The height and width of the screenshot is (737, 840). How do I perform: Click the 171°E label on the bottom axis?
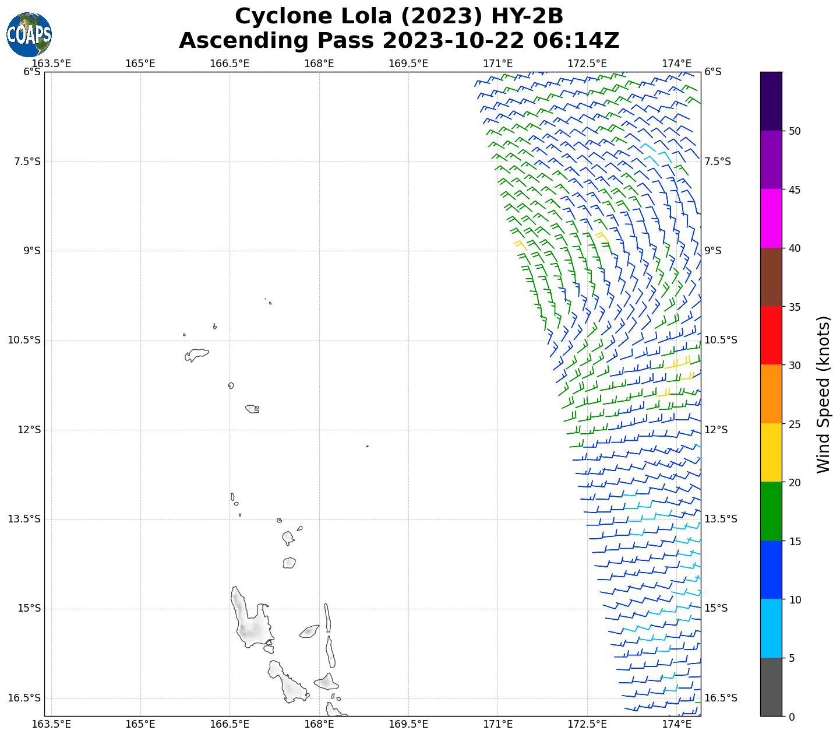pyautogui.click(x=498, y=724)
